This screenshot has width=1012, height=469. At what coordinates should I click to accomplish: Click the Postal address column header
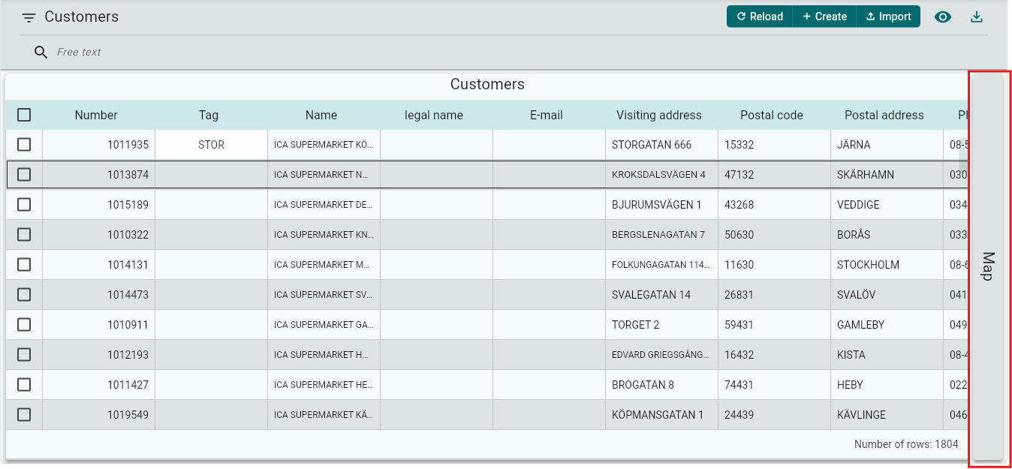click(884, 115)
